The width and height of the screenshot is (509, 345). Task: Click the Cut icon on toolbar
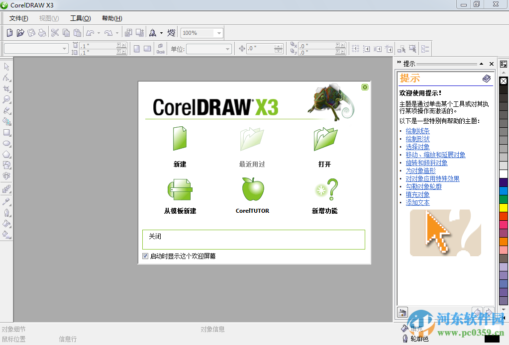pyautogui.click(x=55, y=33)
